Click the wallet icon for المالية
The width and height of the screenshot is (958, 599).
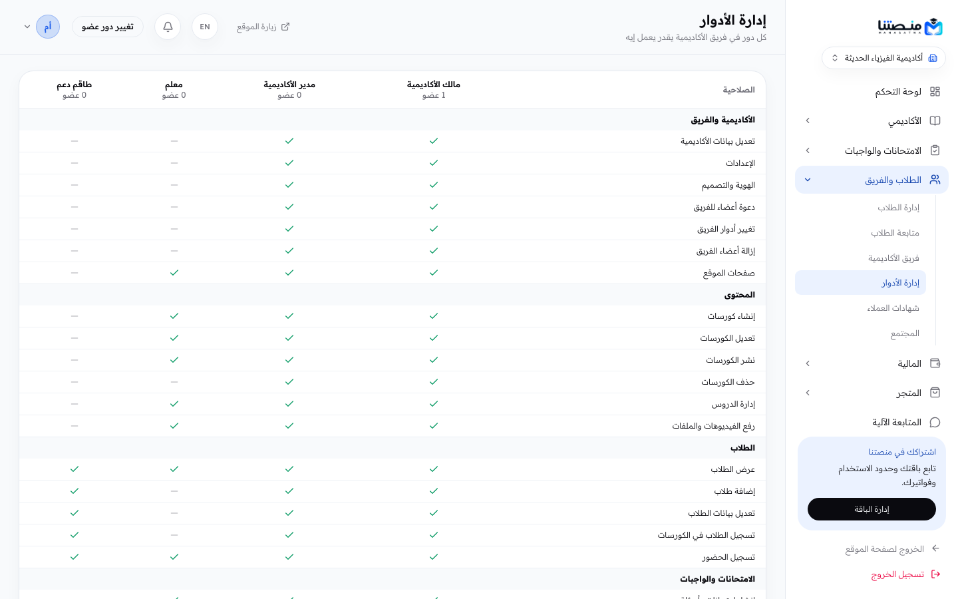(935, 363)
